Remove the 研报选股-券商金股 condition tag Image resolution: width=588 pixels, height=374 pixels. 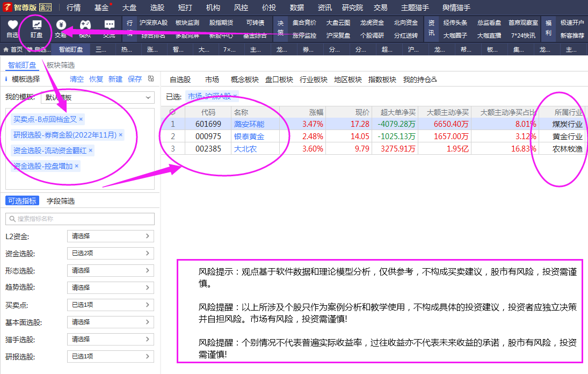point(121,135)
